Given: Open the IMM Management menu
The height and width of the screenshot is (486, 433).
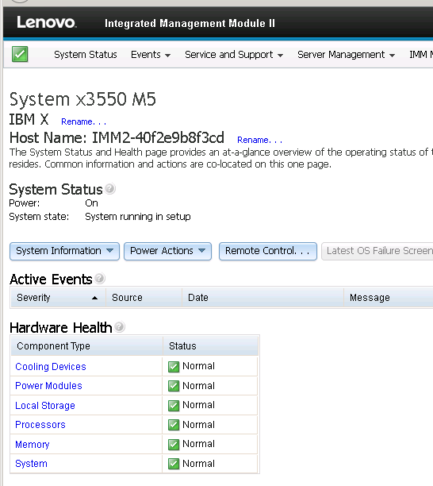Looking at the screenshot, I should click(421, 55).
